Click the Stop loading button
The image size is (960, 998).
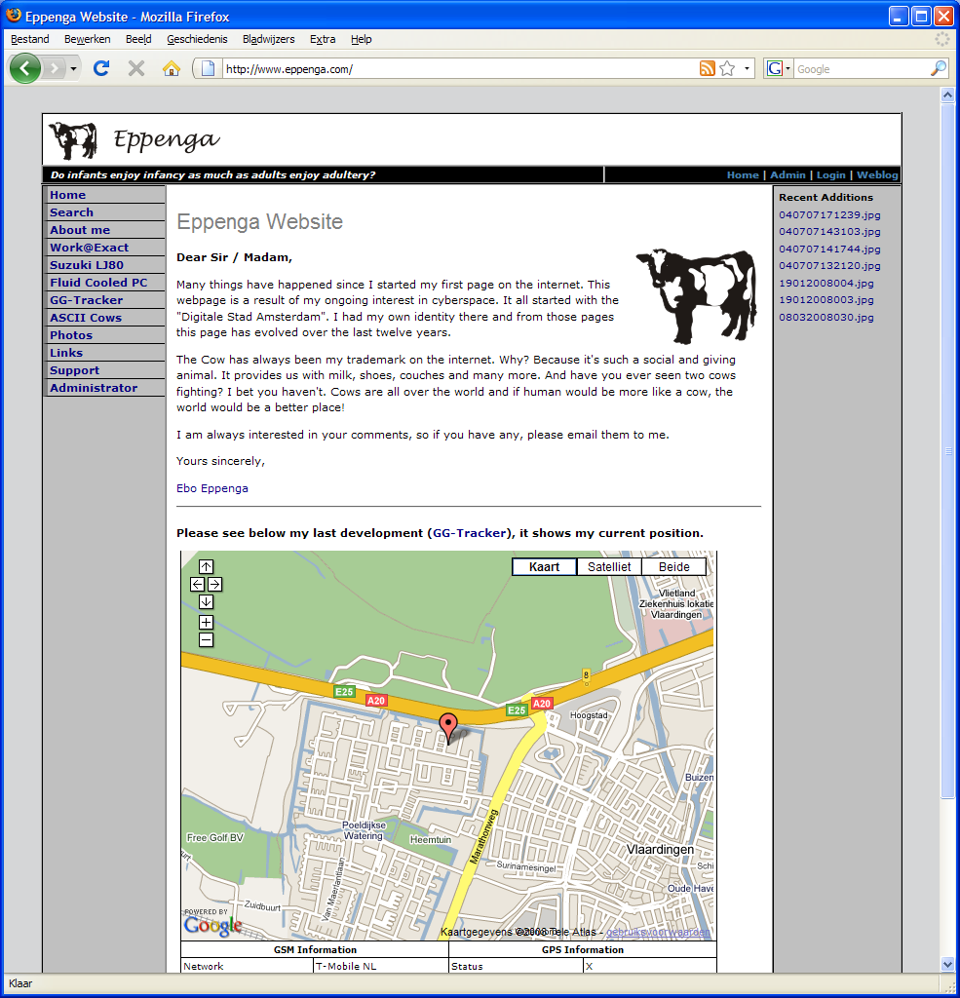(136, 68)
